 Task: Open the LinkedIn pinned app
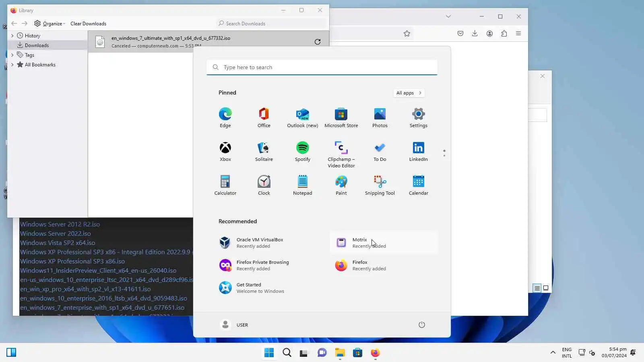(x=419, y=151)
